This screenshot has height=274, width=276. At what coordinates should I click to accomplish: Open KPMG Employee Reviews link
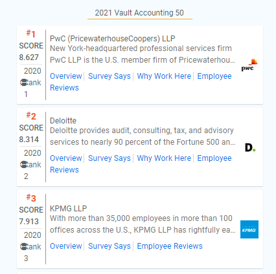[170, 246]
